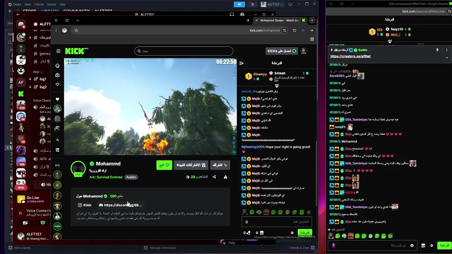The height and width of the screenshot is (254, 452).
Task: Select the Mohammd Stream browser tab
Action: click(281, 20)
